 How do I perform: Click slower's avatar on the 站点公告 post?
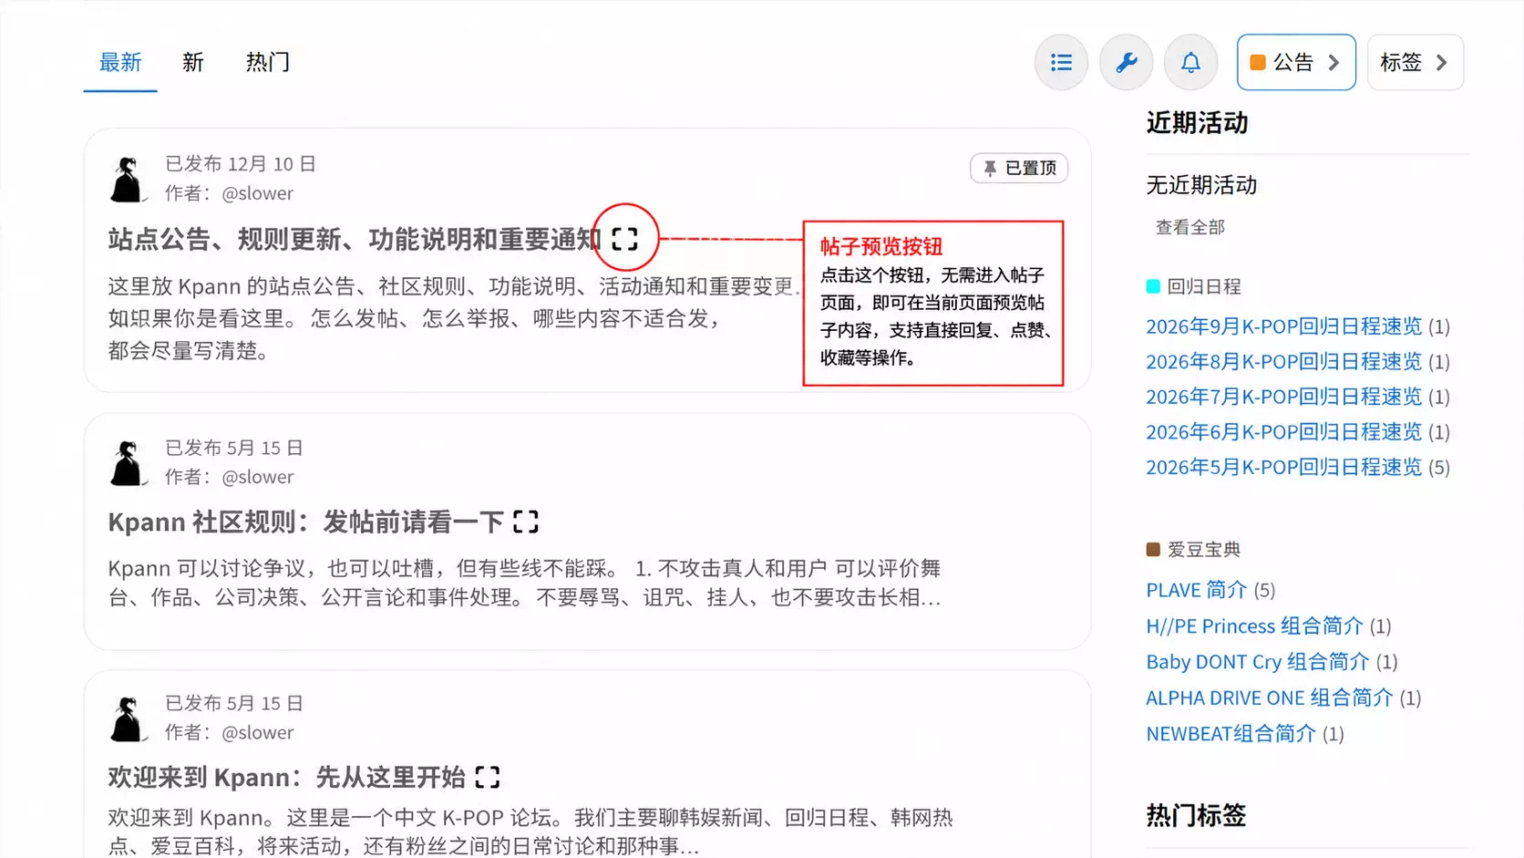pyautogui.click(x=128, y=179)
